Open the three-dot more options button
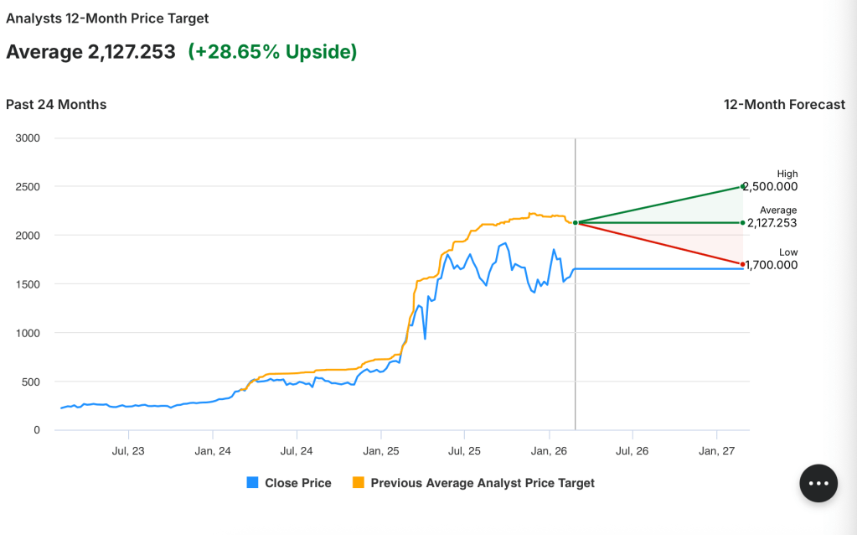Screen dimensions: 857x535 [818, 483]
